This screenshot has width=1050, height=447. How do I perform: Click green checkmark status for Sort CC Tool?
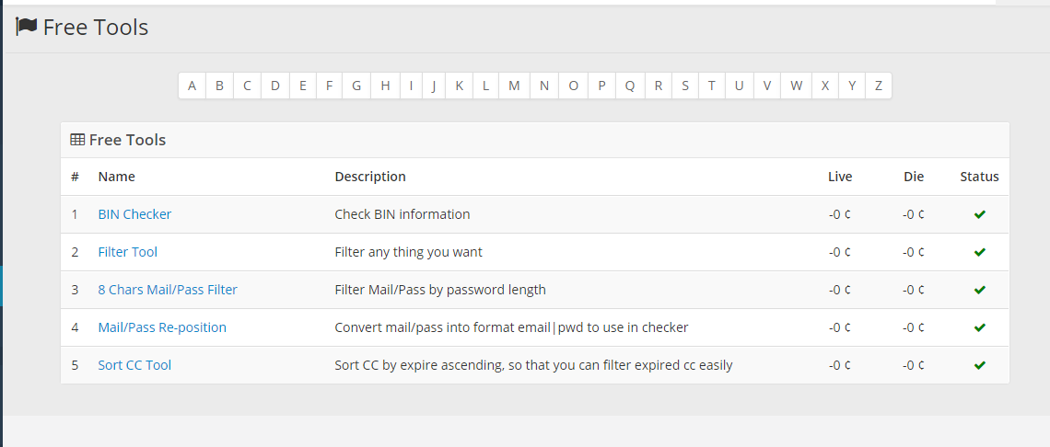pos(979,365)
